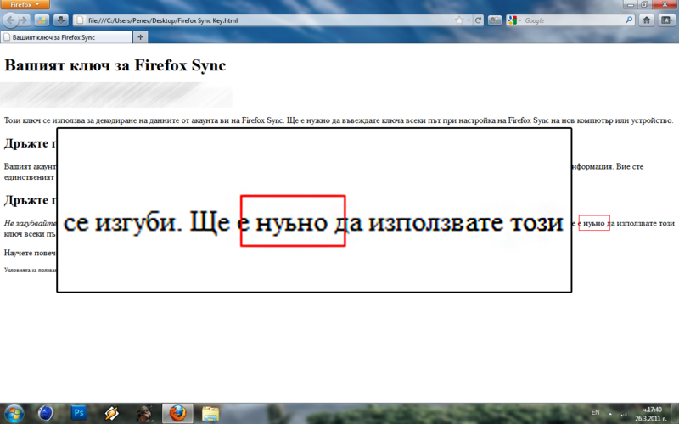Switch to Firefox in the taskbar

[x=177, y=414]
